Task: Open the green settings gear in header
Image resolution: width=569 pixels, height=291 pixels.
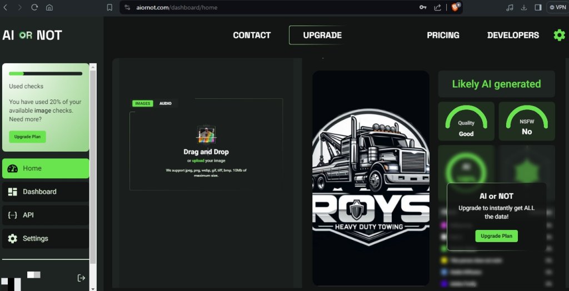Action: [559, 35]
